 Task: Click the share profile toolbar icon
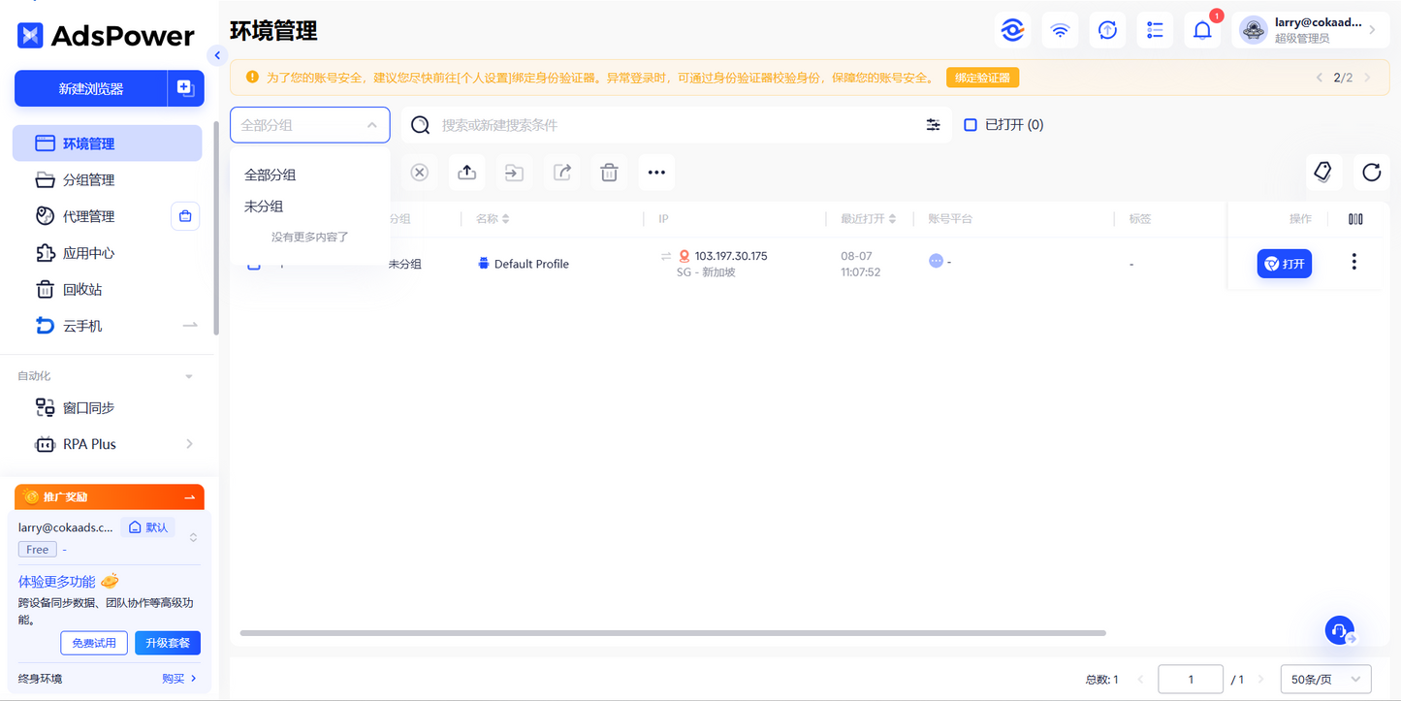point(561,173)
